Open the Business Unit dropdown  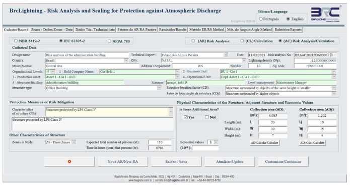(x=334, y=72)
